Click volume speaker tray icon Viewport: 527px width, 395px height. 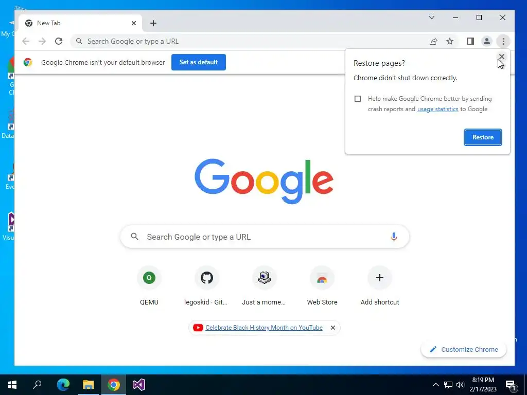tap(460, 385)
